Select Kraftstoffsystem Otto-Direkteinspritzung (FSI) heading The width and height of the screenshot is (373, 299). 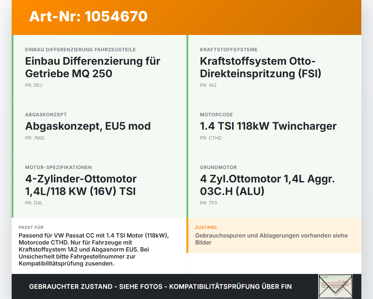click(x=261, y=67)
